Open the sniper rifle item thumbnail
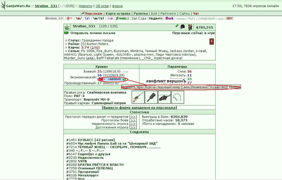The image size is (282, 180). [x=138, y=97]
